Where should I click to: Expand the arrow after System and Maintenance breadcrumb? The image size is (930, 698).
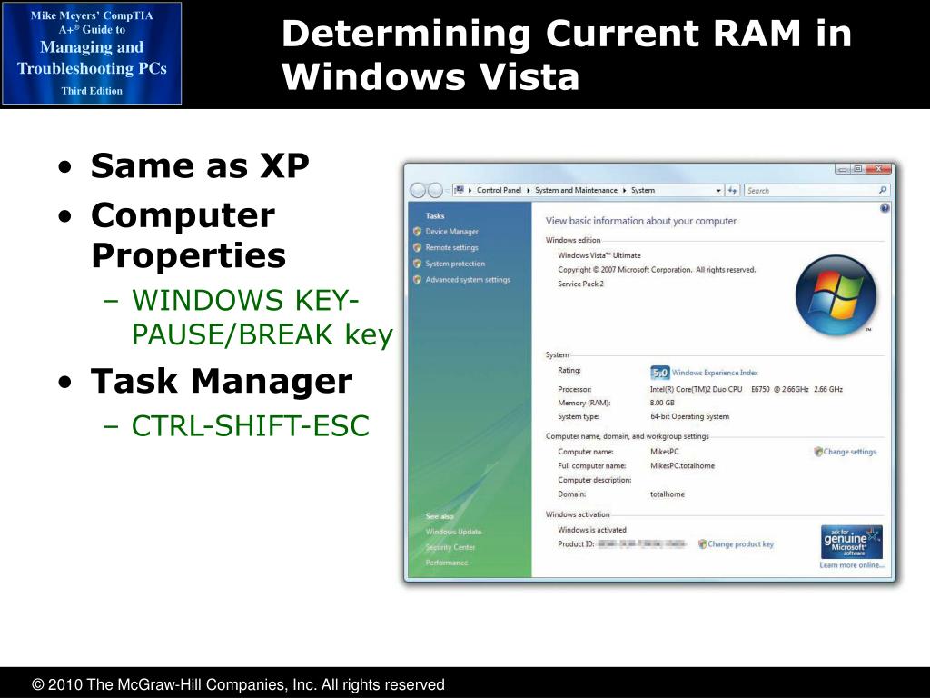coord(624,191)
